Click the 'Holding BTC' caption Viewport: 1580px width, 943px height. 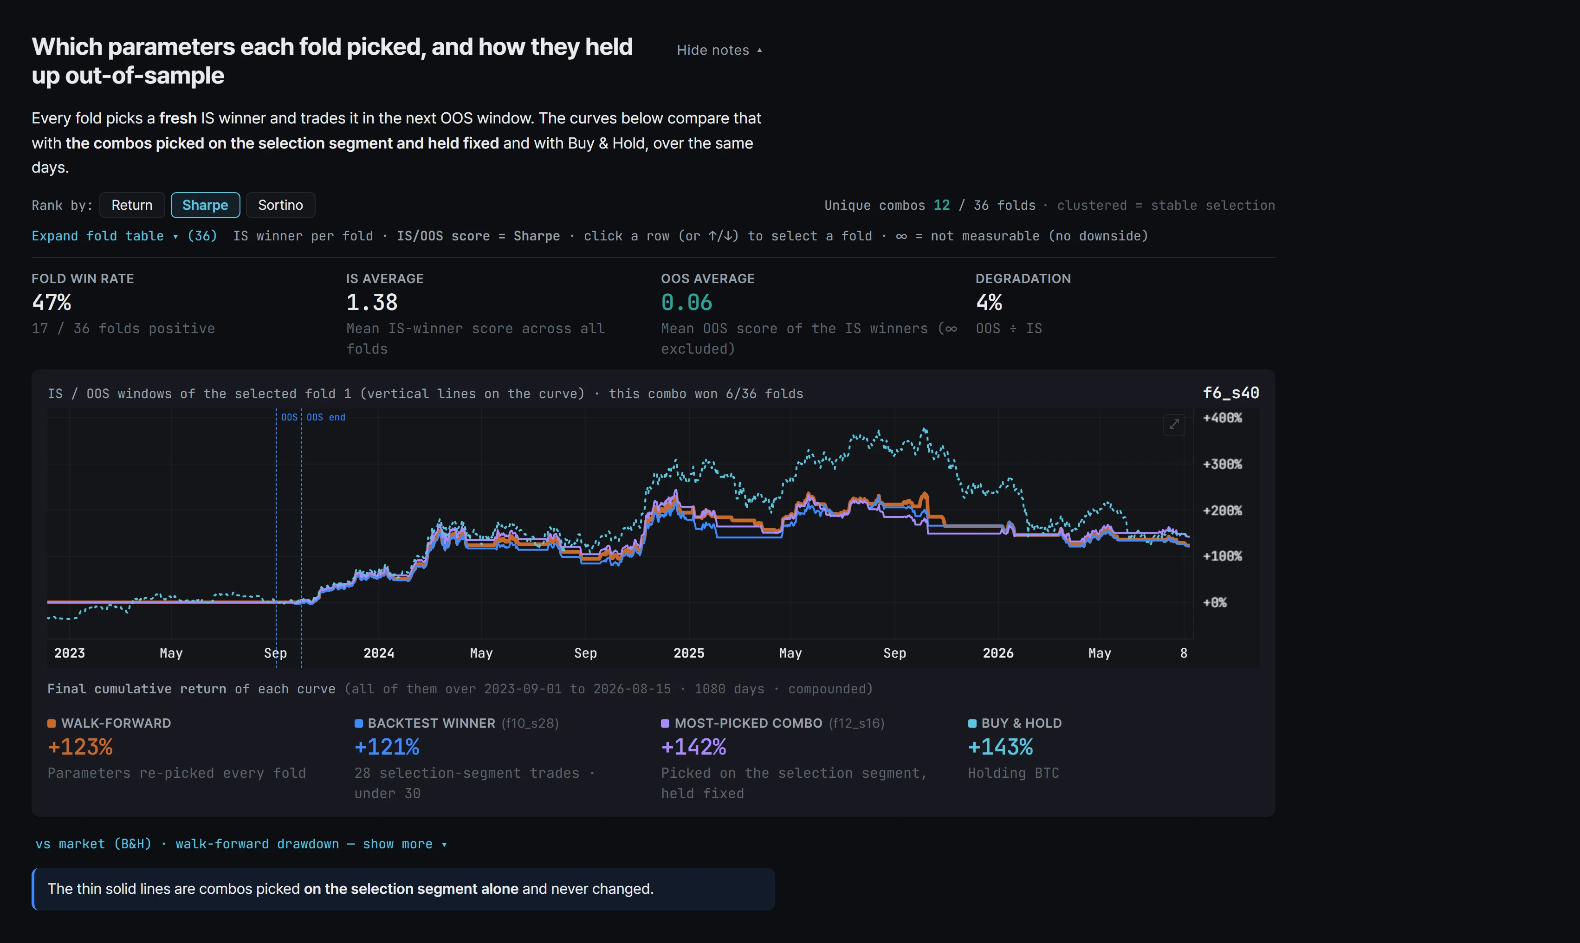[1013, 773]
